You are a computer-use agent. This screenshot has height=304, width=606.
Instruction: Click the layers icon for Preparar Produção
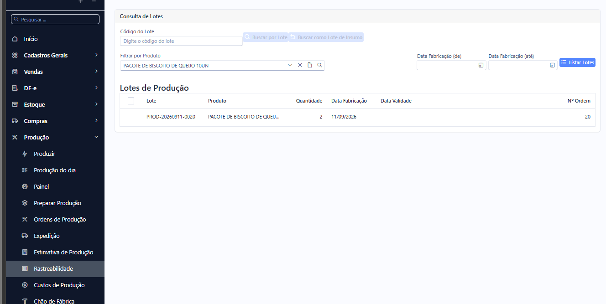click(x=25, y=203)
